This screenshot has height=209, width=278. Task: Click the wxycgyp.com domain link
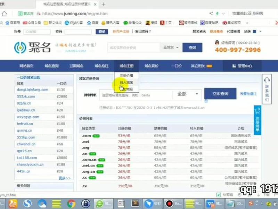coord(28,117)
